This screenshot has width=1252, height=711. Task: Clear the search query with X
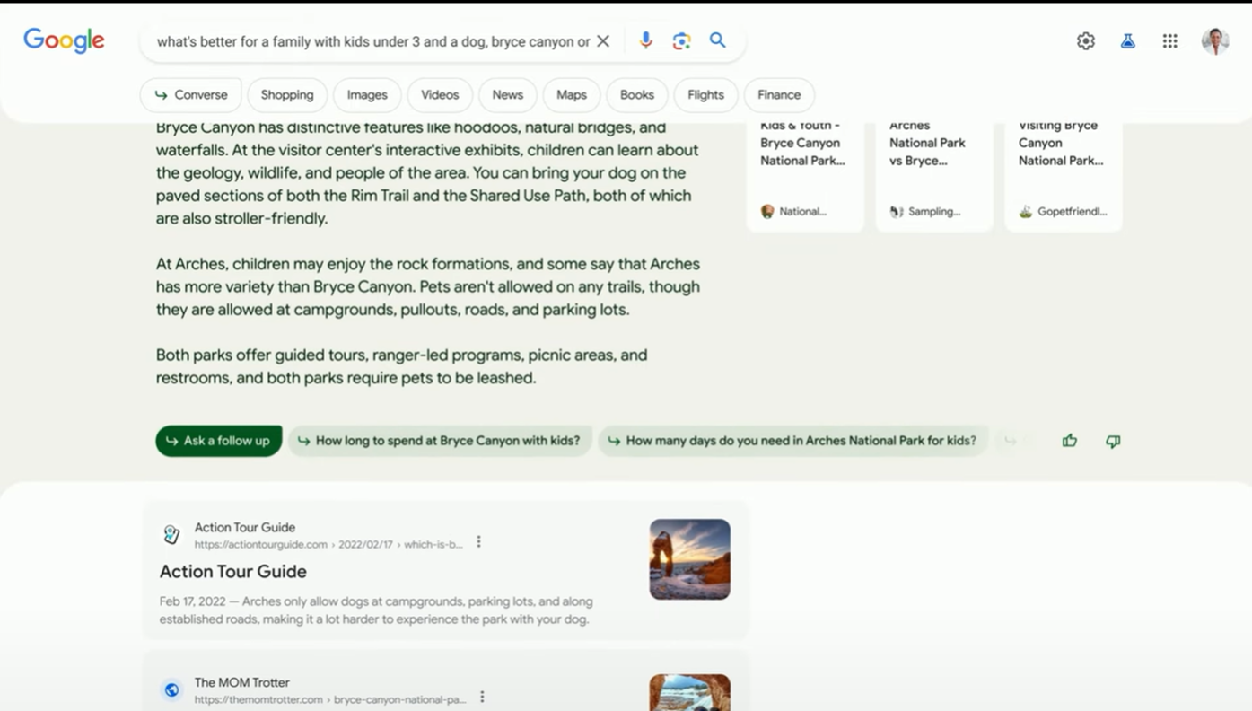point(603,41)
